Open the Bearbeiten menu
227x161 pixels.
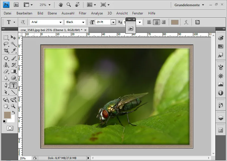point(24,13)
